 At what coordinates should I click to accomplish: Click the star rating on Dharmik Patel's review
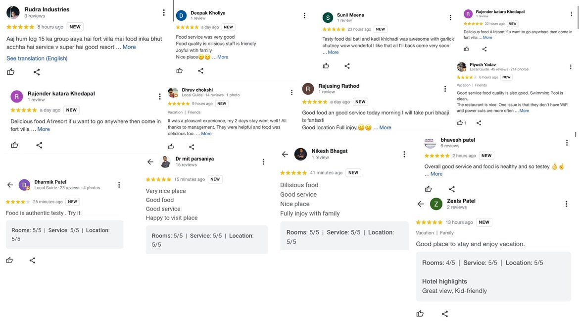(18, 202)
